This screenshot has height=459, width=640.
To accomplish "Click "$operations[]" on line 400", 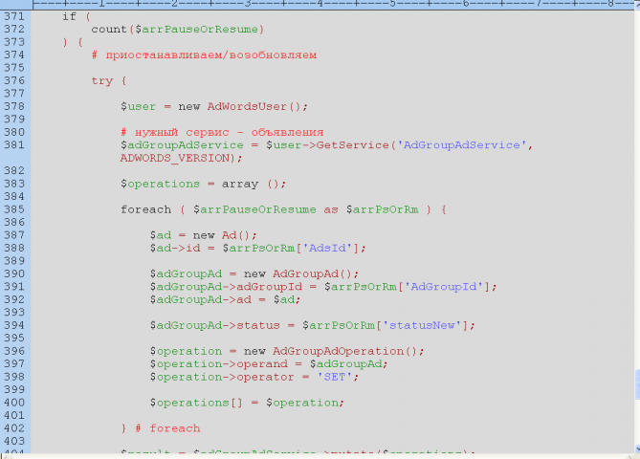I will pyautogui.click(x=196, y=403).
